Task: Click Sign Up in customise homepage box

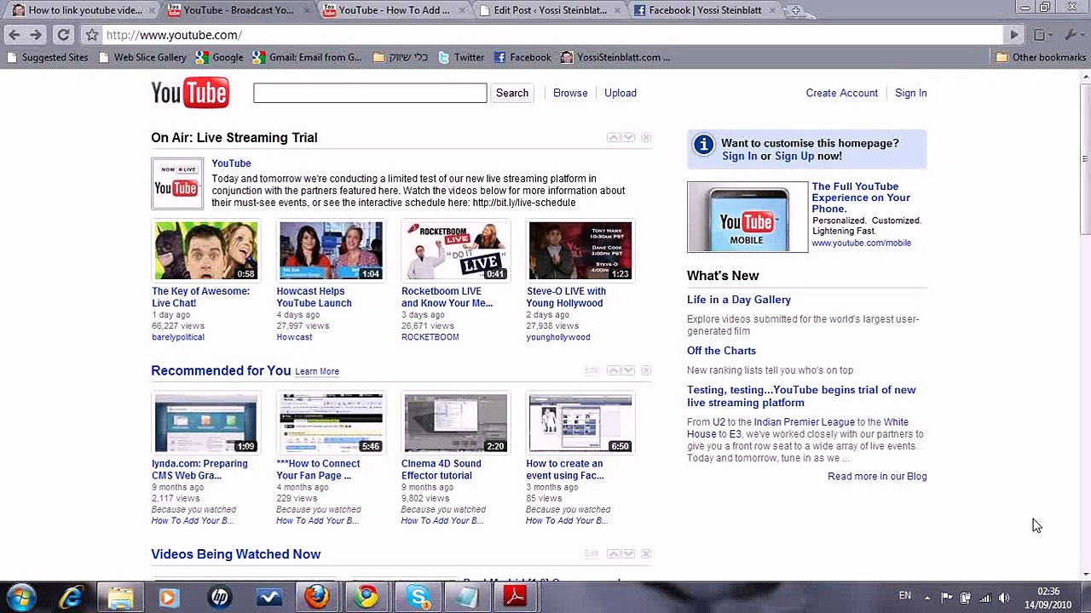Action: click(794, 156)
